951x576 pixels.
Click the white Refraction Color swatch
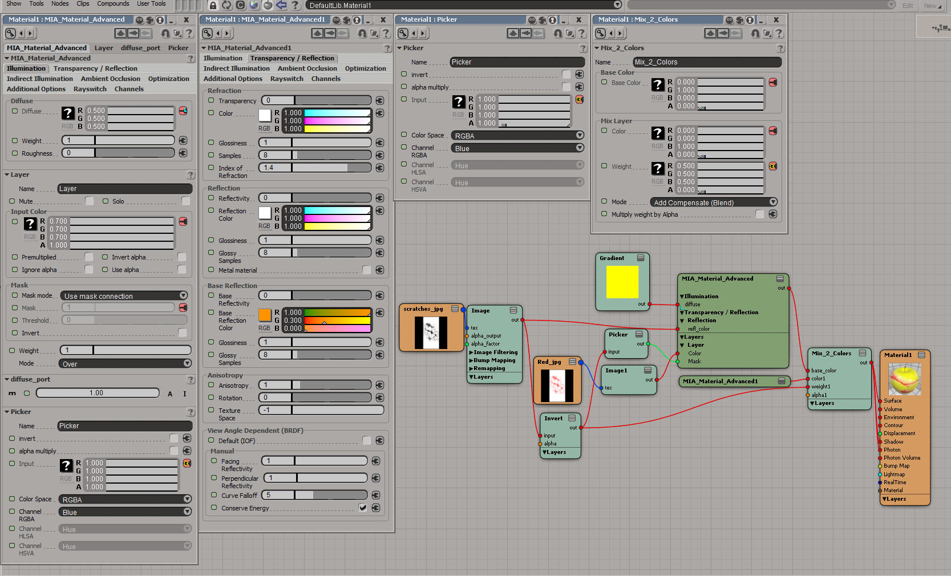[x=265, y=115]
